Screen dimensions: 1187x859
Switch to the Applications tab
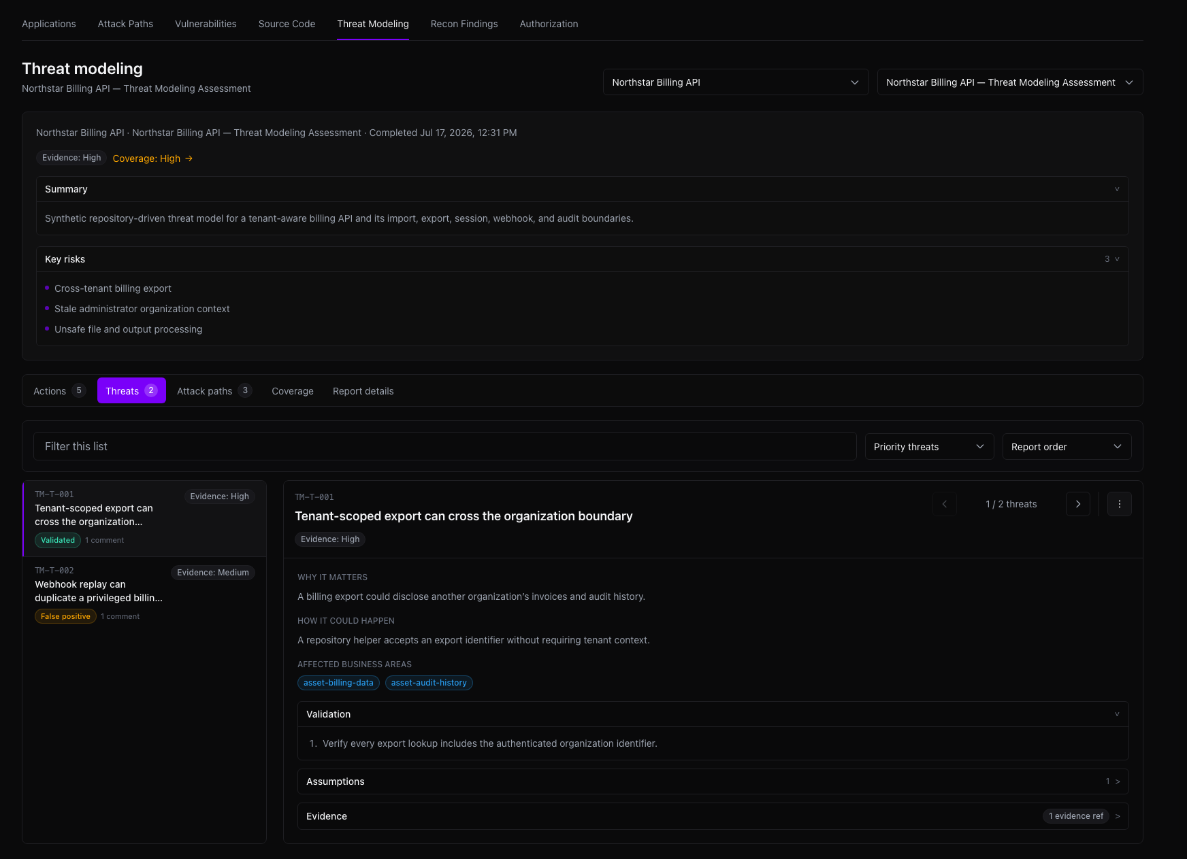point(49,24)
